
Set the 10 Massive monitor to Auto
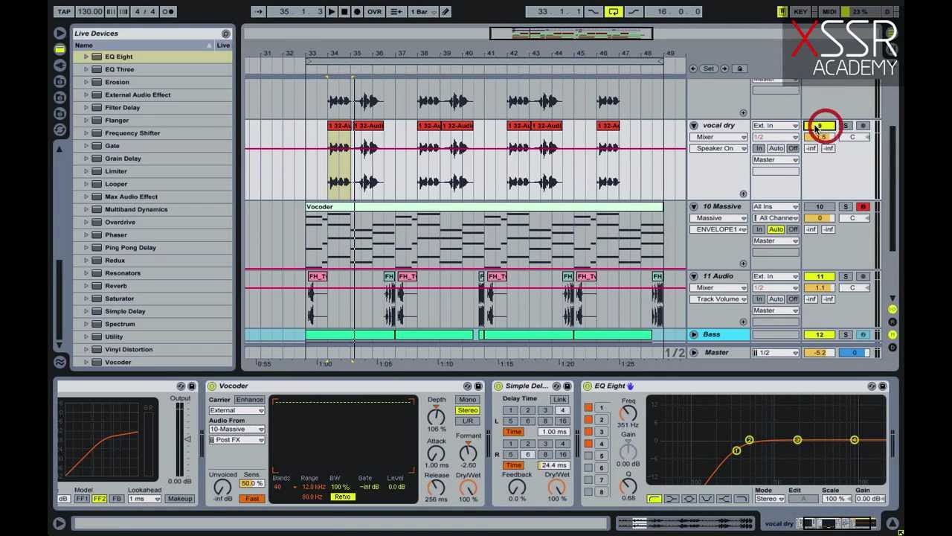pos(776,229)
